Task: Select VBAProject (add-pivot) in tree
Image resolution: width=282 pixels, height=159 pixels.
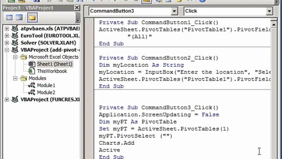Action: click(x=50, y=50)
